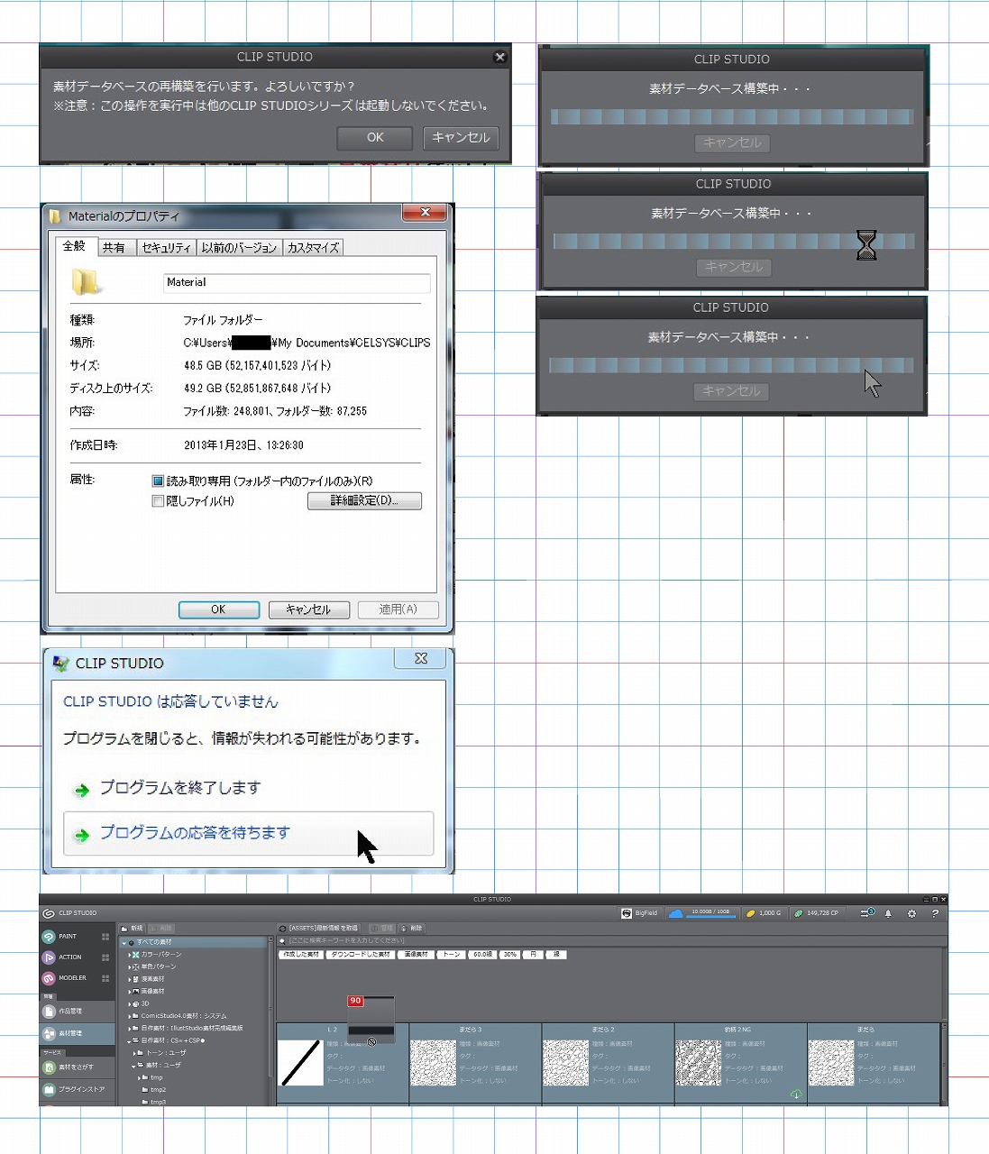Click [ASSETS]最新情報を取得 button
This screenshot has height=1154, width=989.
pyautogui.click(x=318, y=929)
